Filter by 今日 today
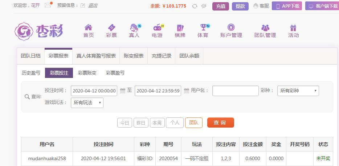The height and width of the screenshot is (166, 339). 124,123
